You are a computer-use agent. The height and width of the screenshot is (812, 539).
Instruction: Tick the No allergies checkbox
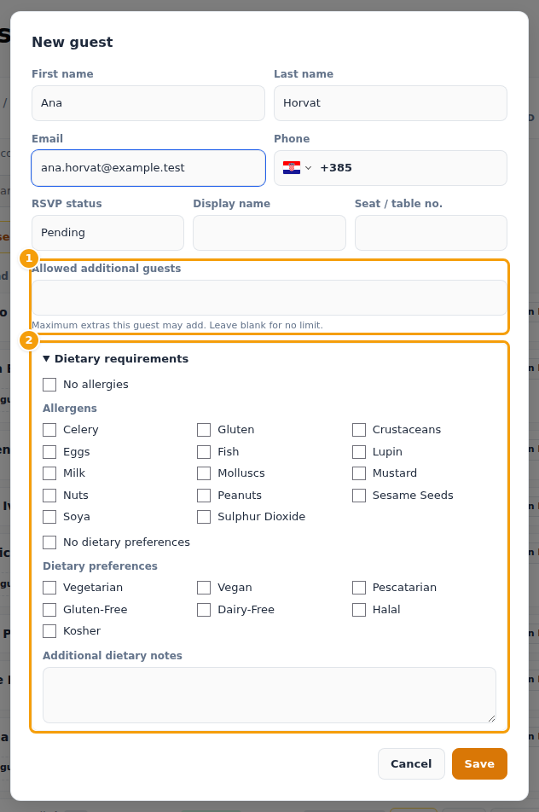49,385
